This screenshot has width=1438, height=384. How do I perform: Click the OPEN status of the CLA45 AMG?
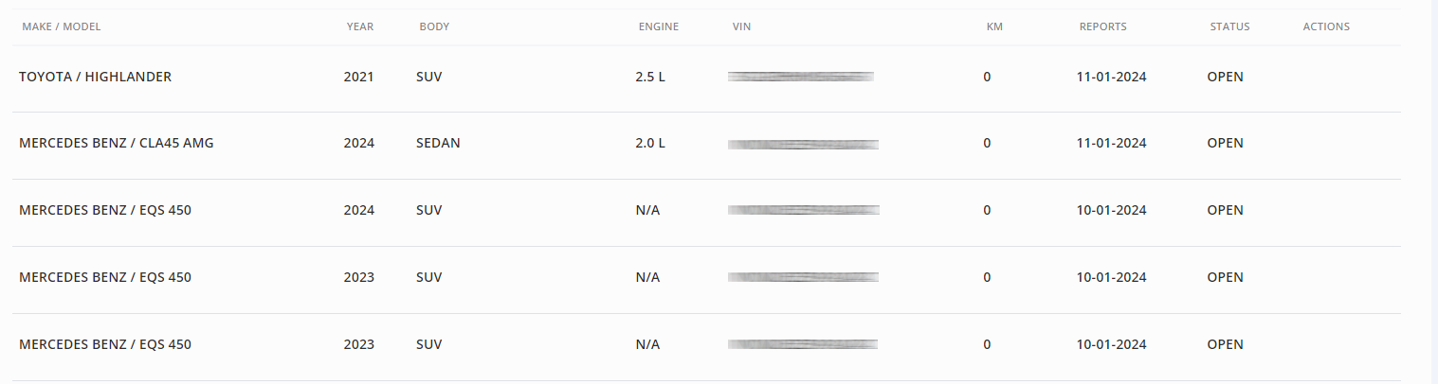point(1225,144)
